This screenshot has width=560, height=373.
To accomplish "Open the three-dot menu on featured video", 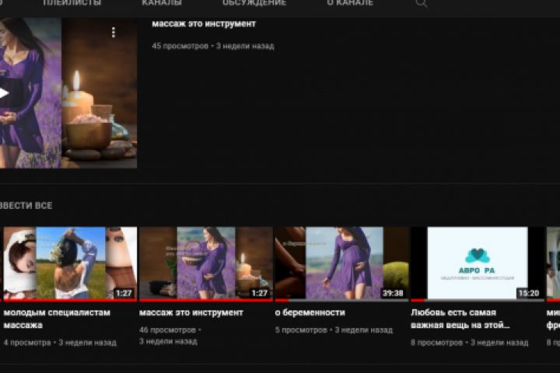I will 114,32.
